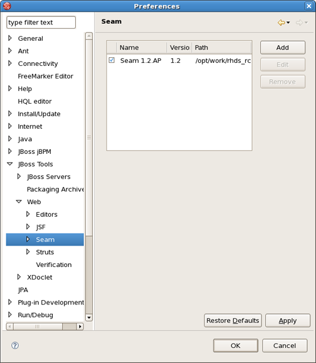316x363 pixels.
Task: Click the tree scrollbar up arrow
Action: [x=89, y=36]
